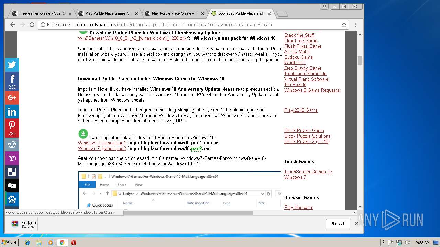Open Word Hunt link
Image resolution: width=440 pixels, height=247 pixels.
coord(295,62)
